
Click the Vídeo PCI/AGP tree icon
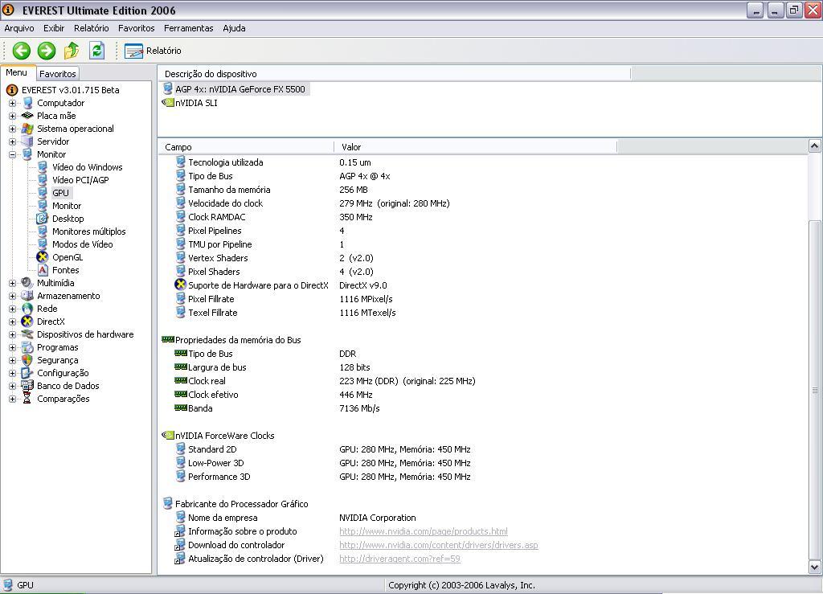click(43, 180)
